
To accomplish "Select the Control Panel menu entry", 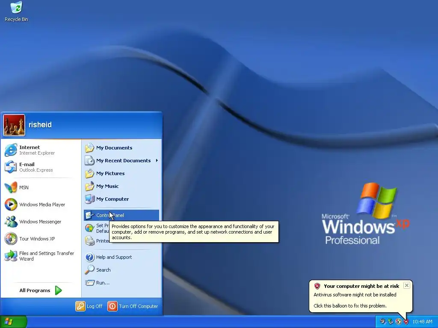I will (121, 215).
